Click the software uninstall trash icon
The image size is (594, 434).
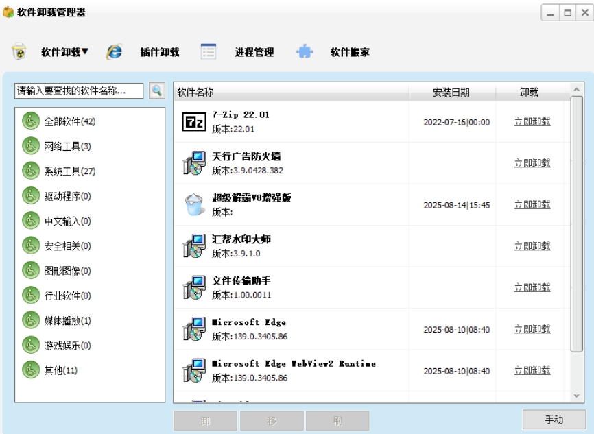[19, 51]
